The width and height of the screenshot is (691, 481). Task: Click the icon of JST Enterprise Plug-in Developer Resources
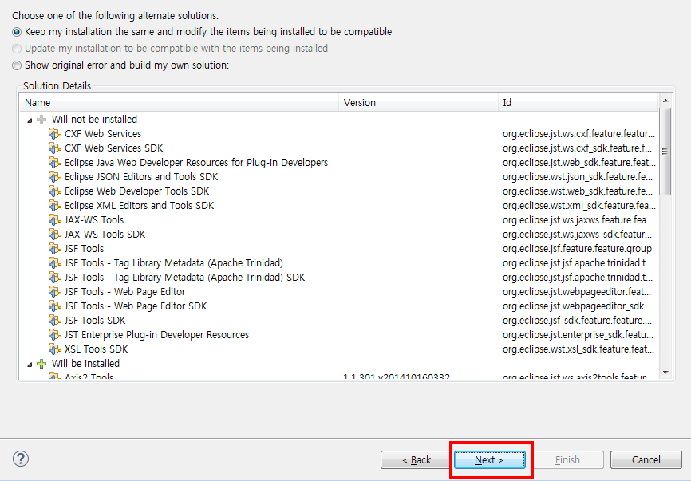[54, 335]
